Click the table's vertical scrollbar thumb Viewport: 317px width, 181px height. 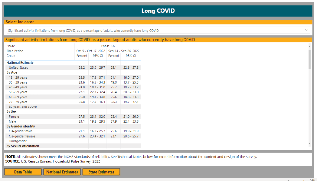[x=310, y=59]
